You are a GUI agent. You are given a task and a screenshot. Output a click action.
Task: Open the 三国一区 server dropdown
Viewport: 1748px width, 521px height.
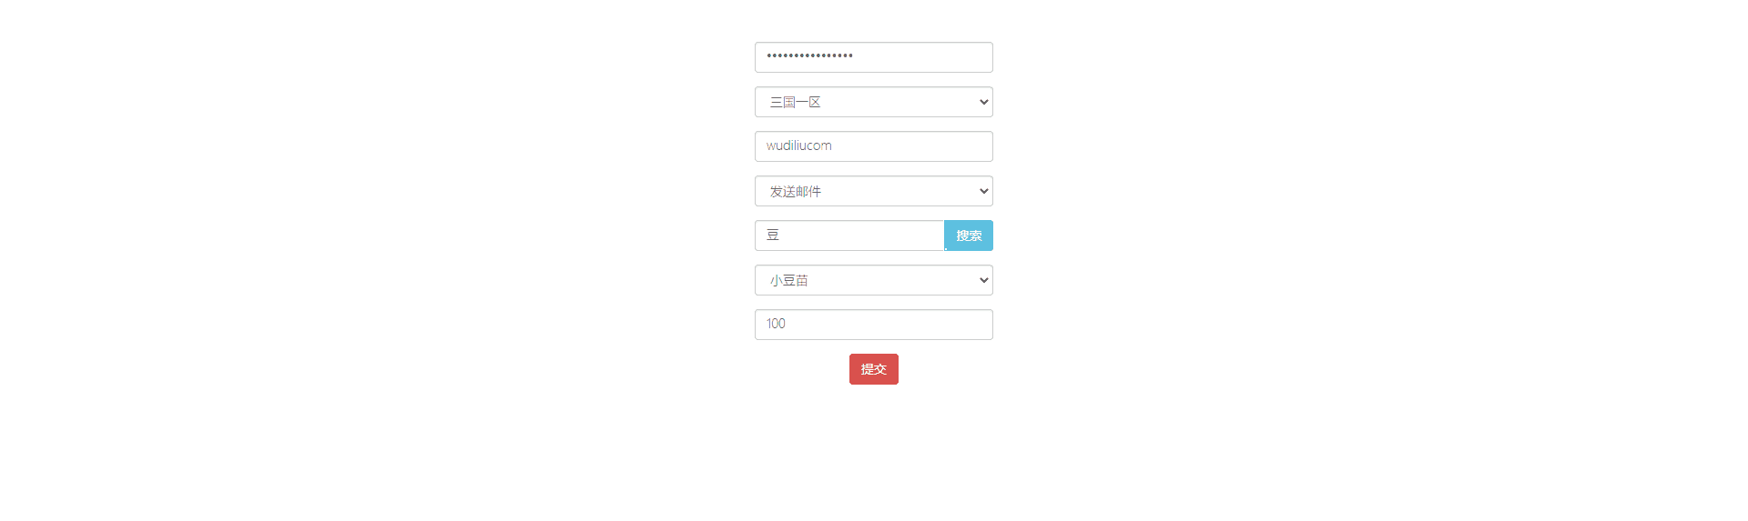click(873, 102)
